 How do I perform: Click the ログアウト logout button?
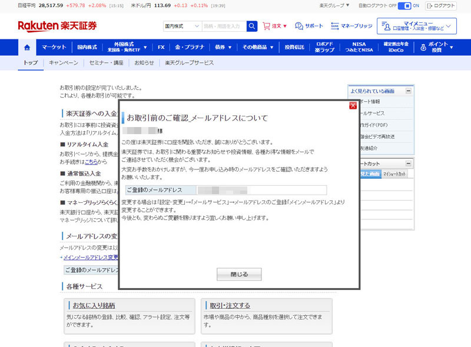click(441, 5)
